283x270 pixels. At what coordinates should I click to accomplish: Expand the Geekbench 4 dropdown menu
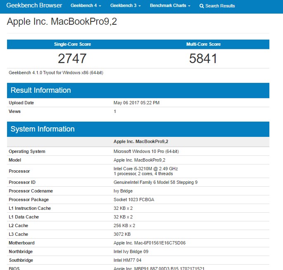tap(86, 5)
